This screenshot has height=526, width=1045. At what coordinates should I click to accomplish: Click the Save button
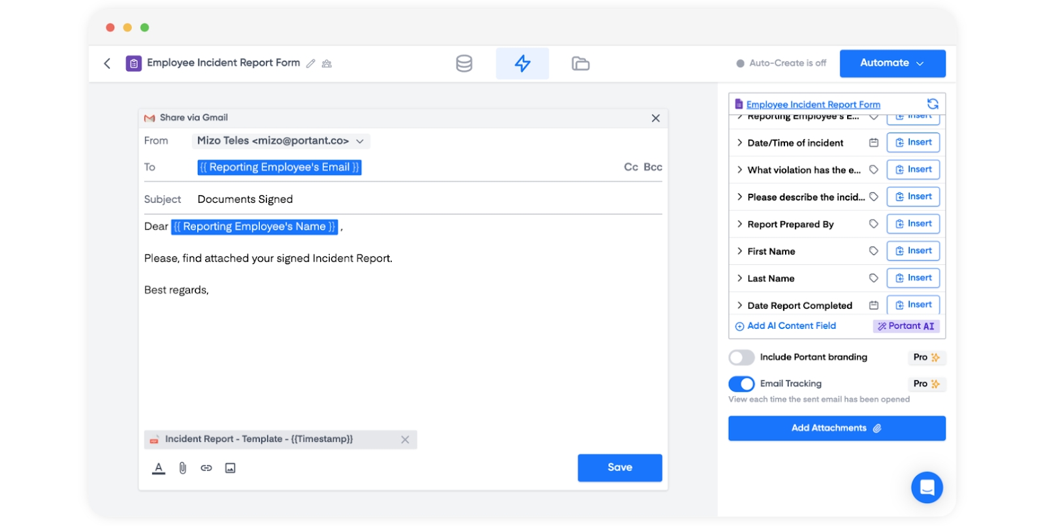(x=619, y=467)
